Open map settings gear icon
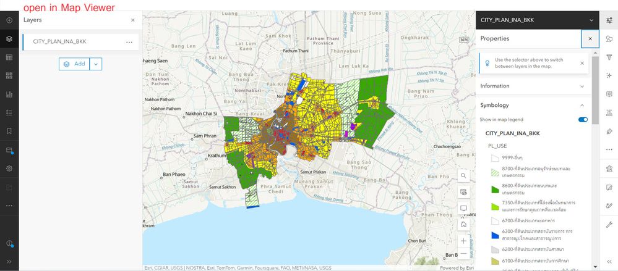 [x=9, y=169]
